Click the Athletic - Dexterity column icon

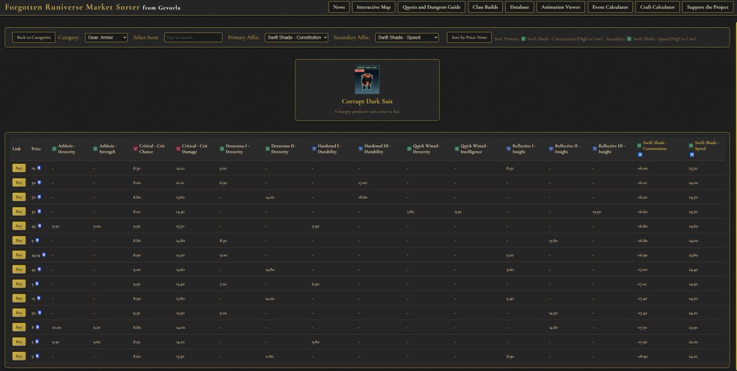(54, 149)
